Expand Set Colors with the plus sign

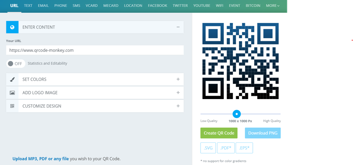coord(178,79)
